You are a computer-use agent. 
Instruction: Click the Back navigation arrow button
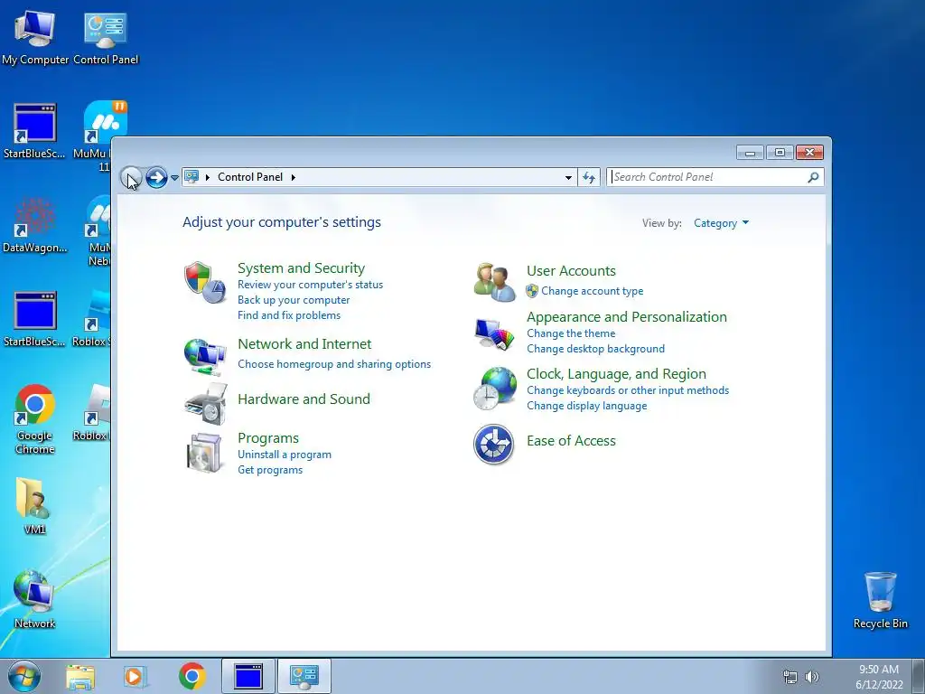[x=131, y=177]
